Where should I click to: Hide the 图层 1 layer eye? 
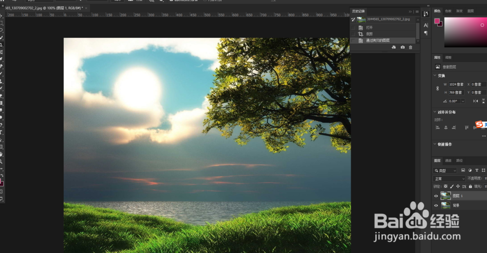coord(436,196)
